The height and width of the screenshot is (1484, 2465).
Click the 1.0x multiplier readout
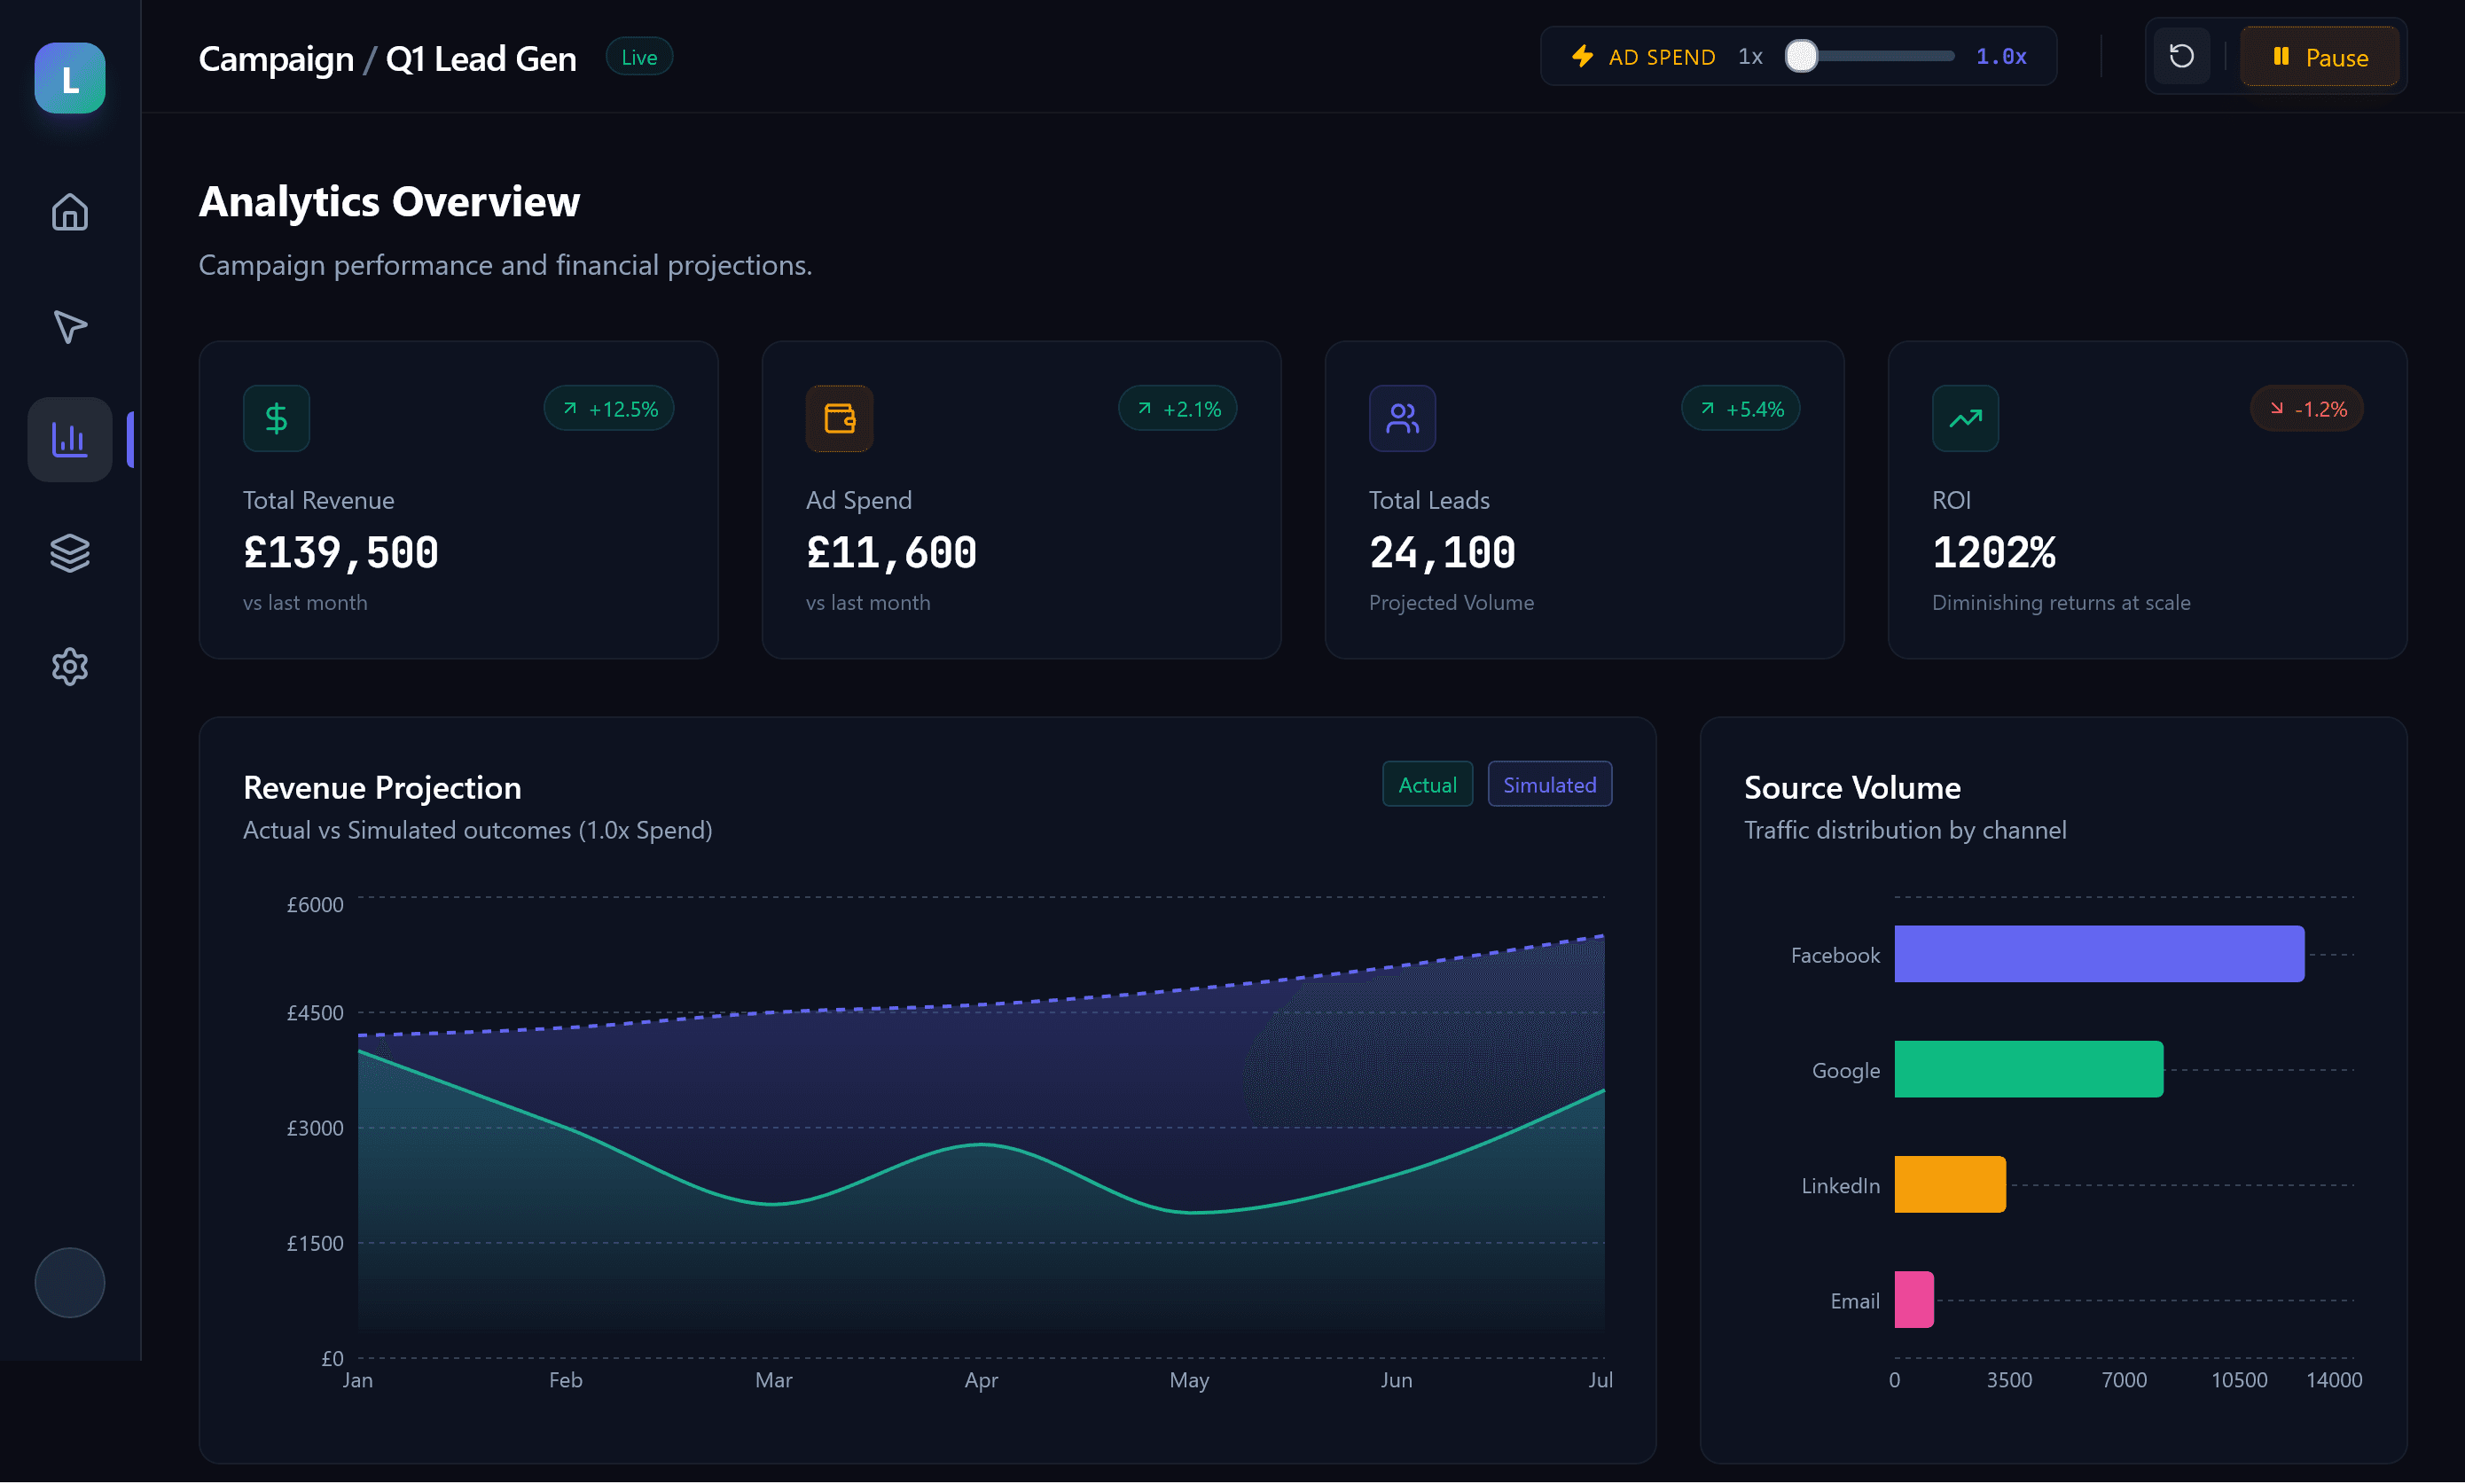[x=2001, y=56]
